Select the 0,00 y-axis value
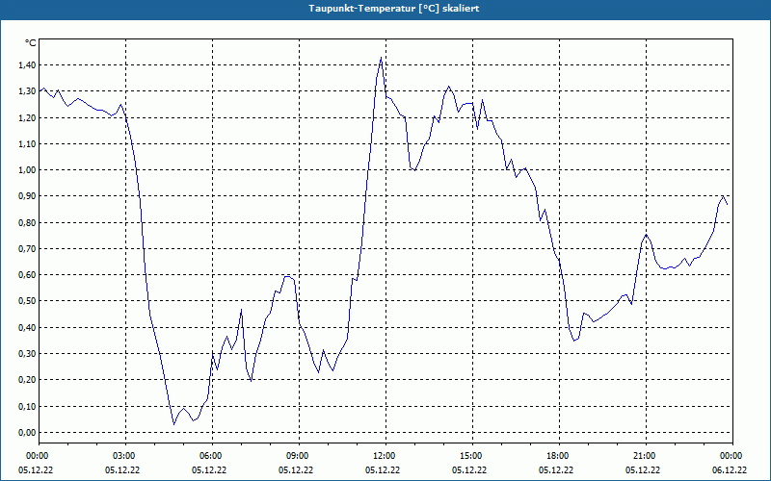This screenshot has height=481, width=771. click(x=26, y=432)
